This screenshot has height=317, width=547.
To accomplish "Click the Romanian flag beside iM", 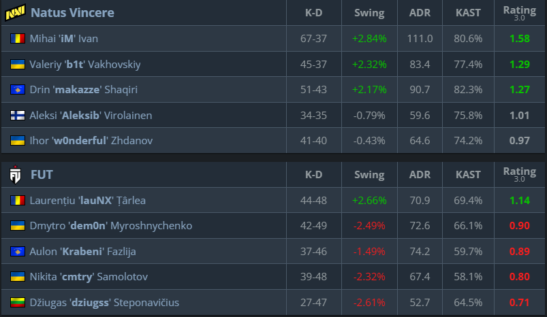I will [x=17, y=39].
